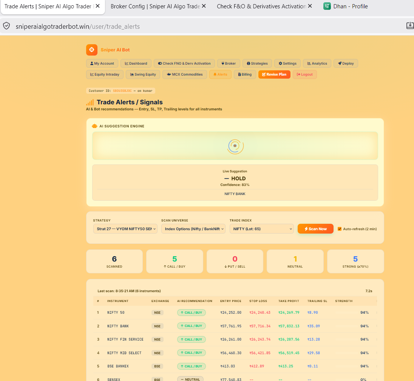Viewport: 414px width, 381px height.
Task: Click the Scan Now button
Action: click(x=315, y=229)
